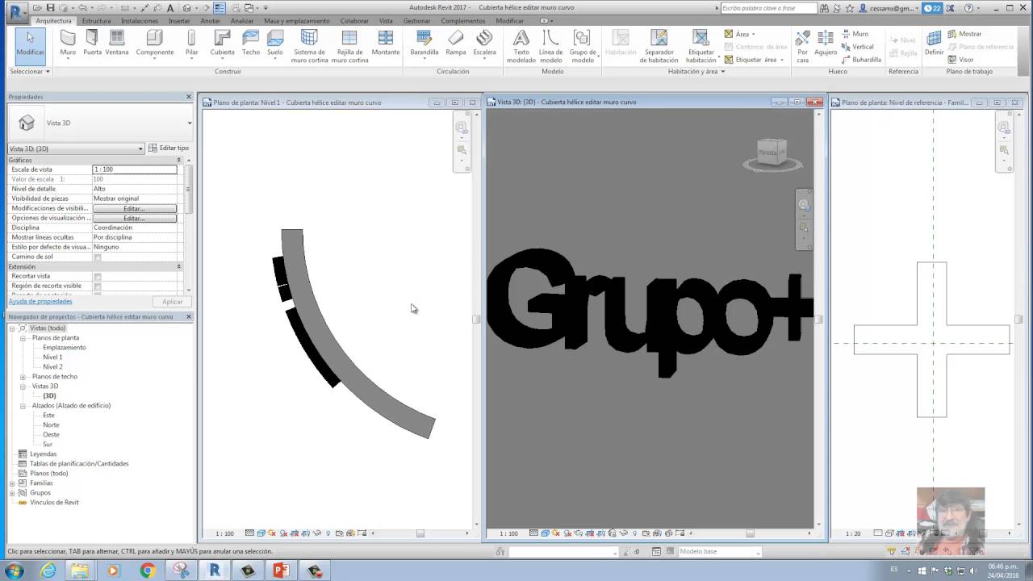
Task: Expand the Grupos tree node
Action: click(x=12, y=493)
